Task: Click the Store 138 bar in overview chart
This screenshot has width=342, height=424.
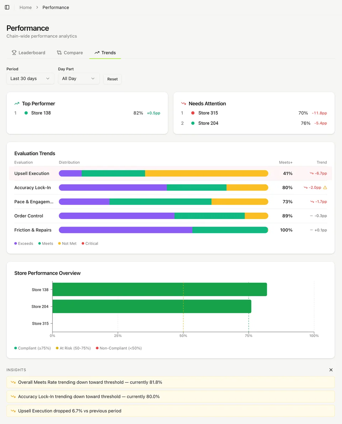Action: coord(160,289)
